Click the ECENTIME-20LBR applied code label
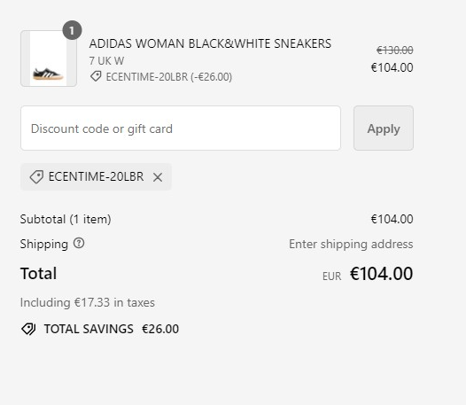466x405 pixels. (96, 177)
